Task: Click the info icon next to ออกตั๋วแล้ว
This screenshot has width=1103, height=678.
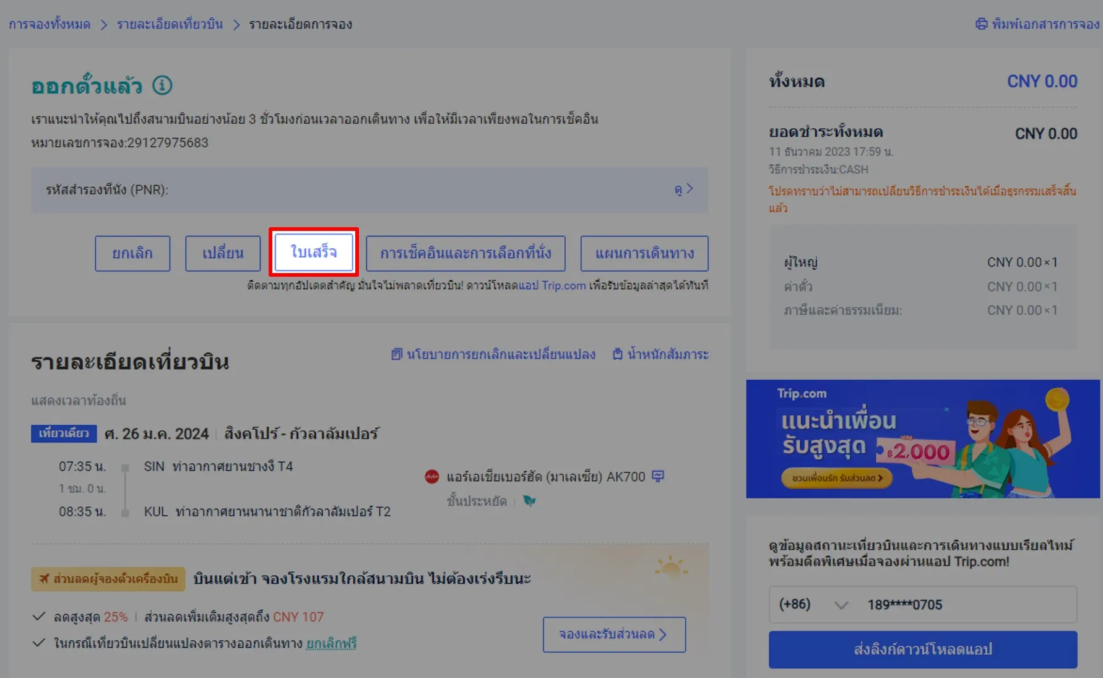Action: [x=162, y=85]
